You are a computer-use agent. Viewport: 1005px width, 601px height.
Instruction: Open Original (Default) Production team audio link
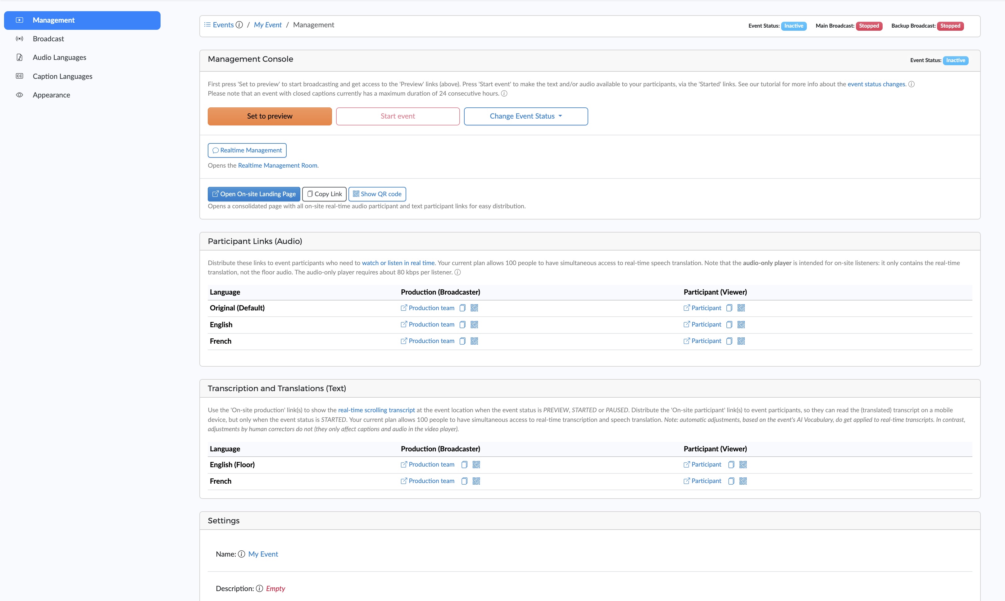pyautogui.click(x=427, y=308)
